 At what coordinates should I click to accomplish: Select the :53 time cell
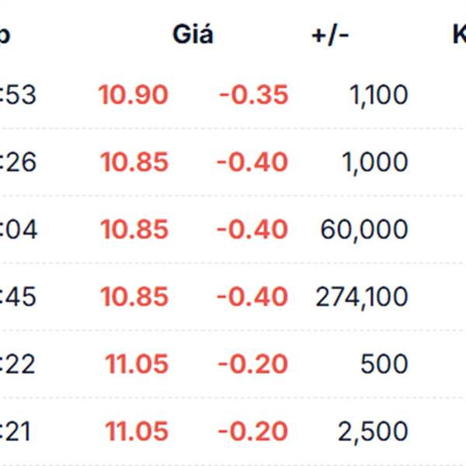click(18, 95)
